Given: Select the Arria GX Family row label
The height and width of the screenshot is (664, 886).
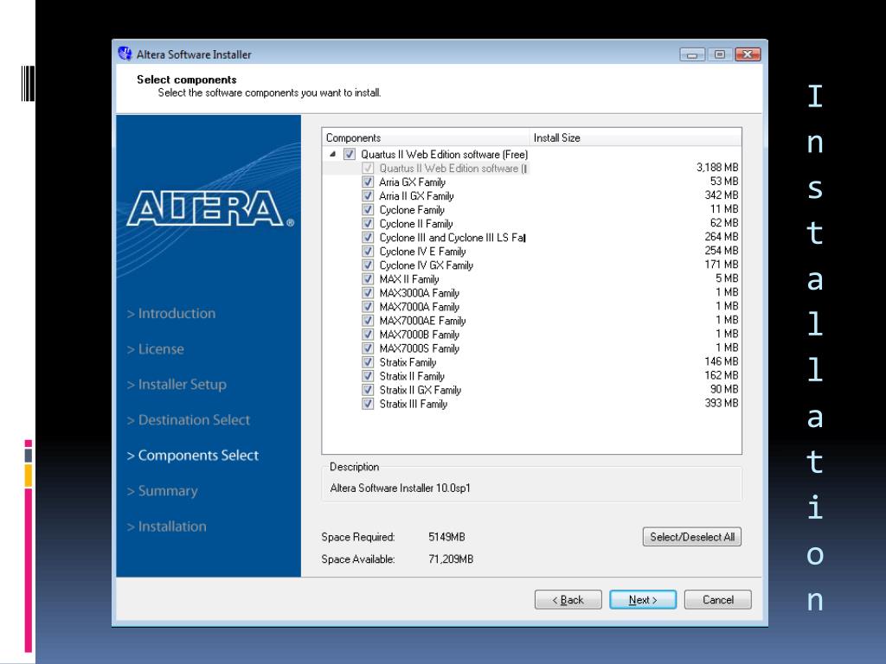Looking at the screenshot, I should pos(413,182).
